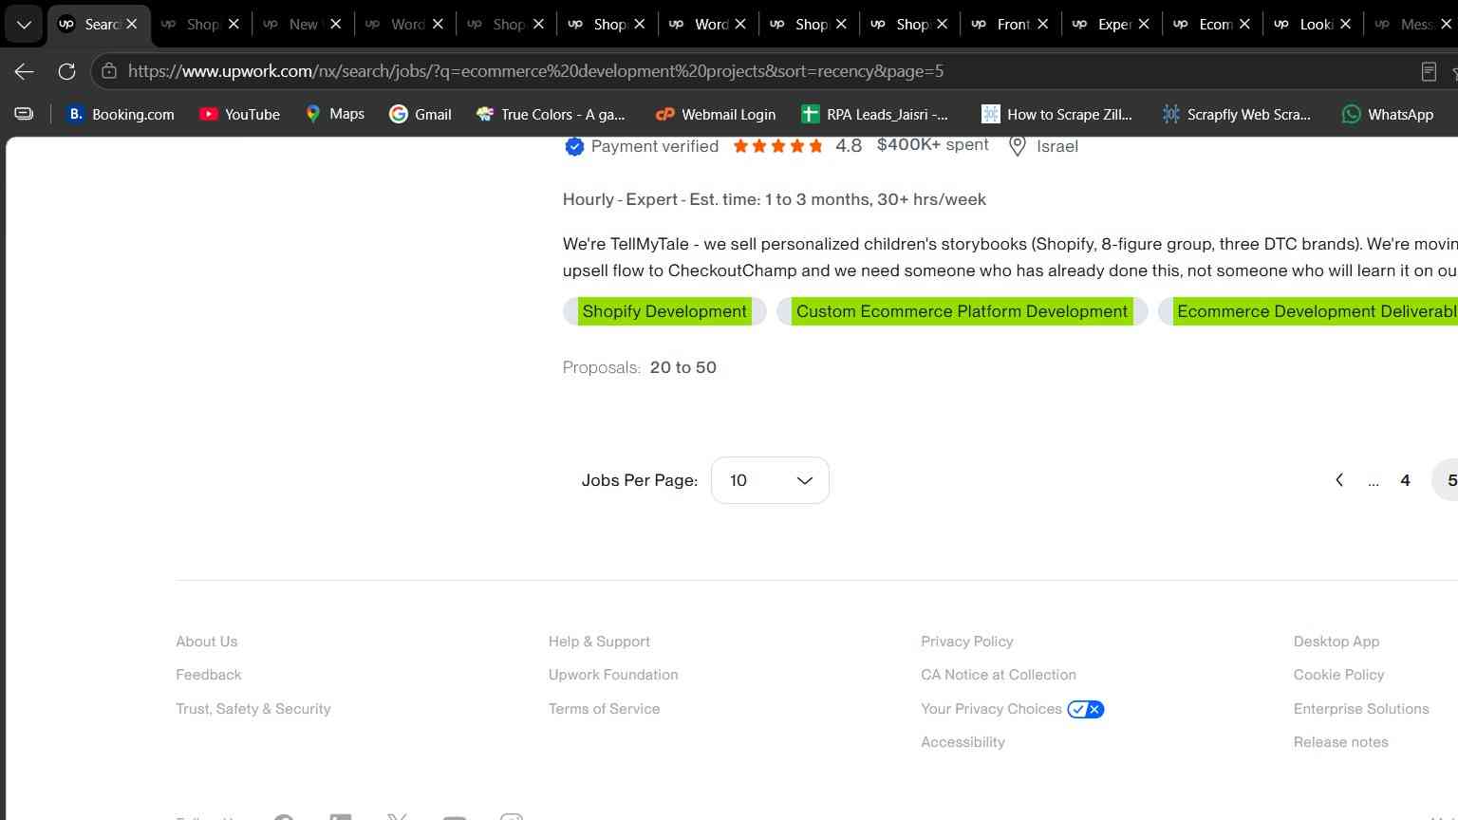Open the Maps bookmark

click(334, 114)
